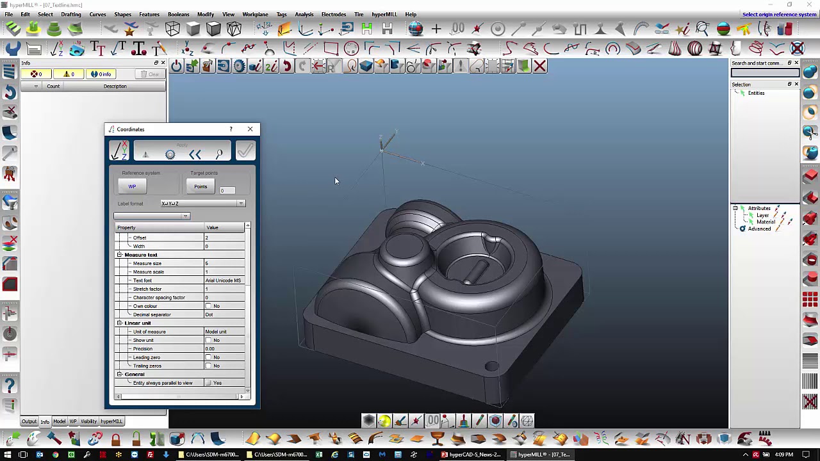Switch to the Output tab at bottom
The image size is (820, 461).
(x=29, y=421)
